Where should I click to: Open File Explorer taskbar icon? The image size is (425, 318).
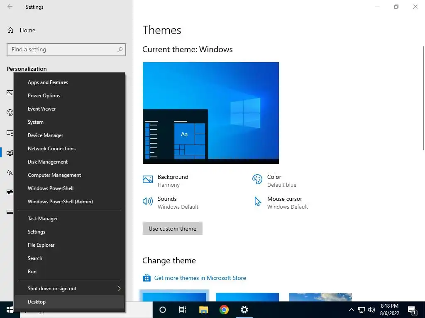coord(203,310)
